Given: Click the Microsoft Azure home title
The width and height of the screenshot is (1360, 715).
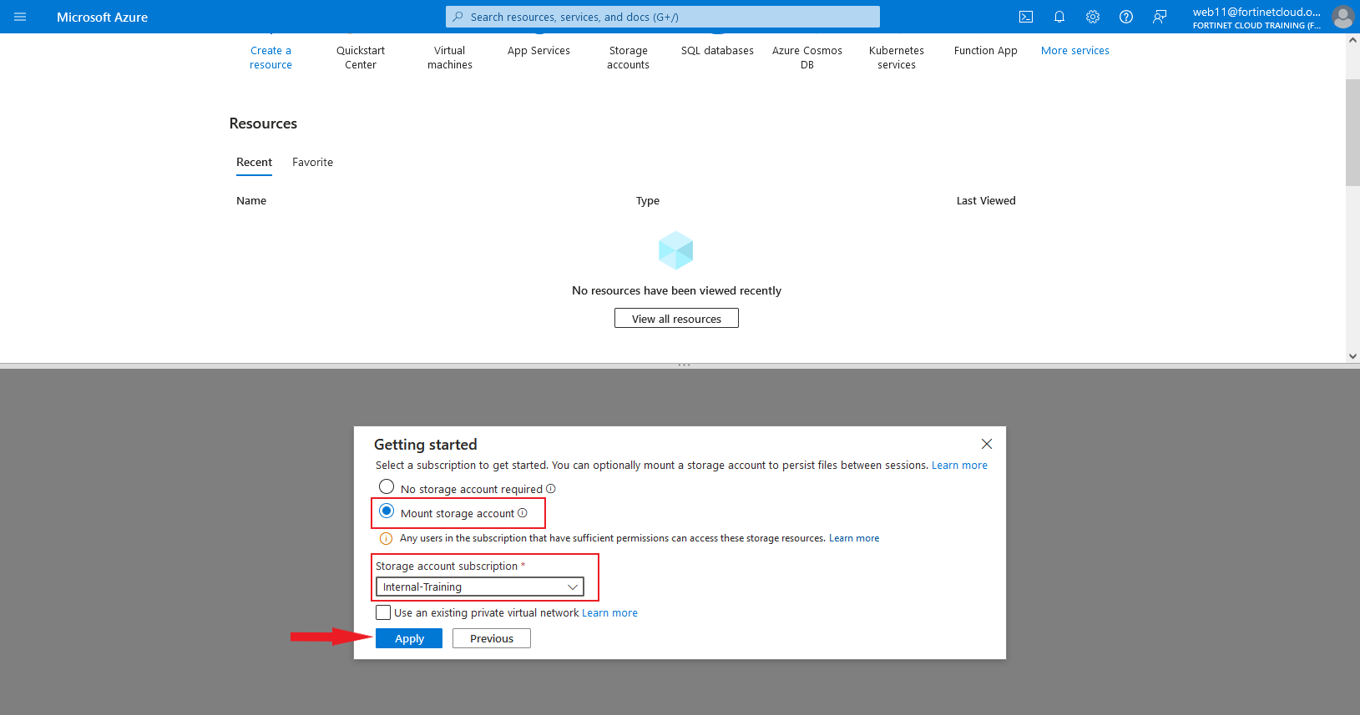Looking at the screenshot, I should point(102,17).
